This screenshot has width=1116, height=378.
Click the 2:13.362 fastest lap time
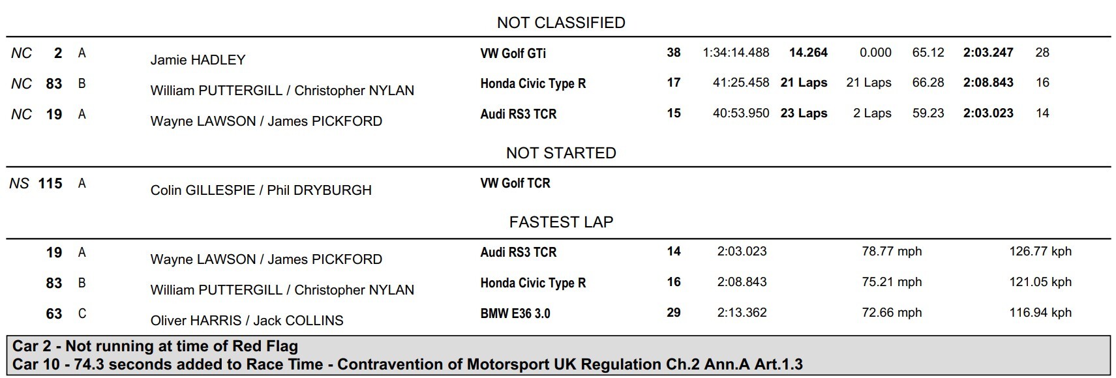(742, 313)
